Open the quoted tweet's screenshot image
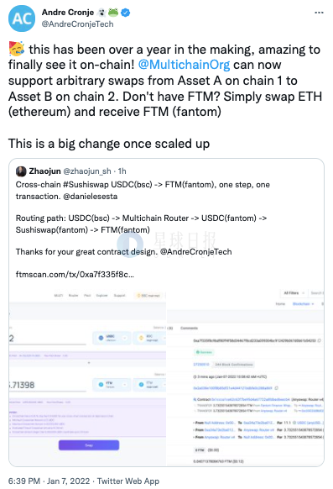Screen dimensions: 333x489 (x=166, y=376)
